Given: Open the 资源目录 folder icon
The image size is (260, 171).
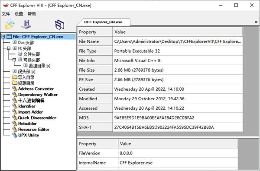Looking at the screenshot, I should coord(15,83).
